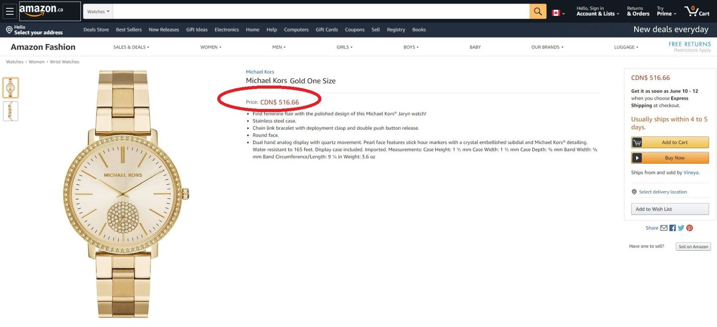
Task: Pin this watch on Pinterest
Action: [690, 228]
